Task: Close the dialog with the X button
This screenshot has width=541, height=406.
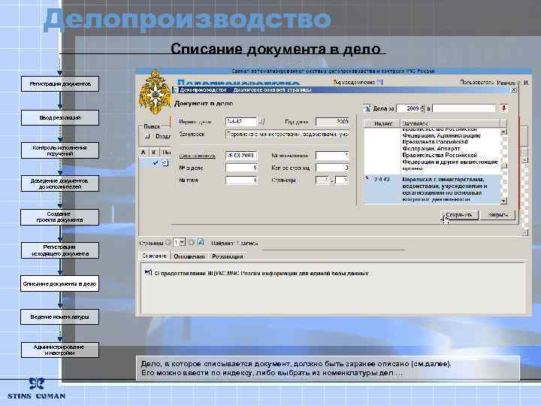Action: [x=513, y=89]
